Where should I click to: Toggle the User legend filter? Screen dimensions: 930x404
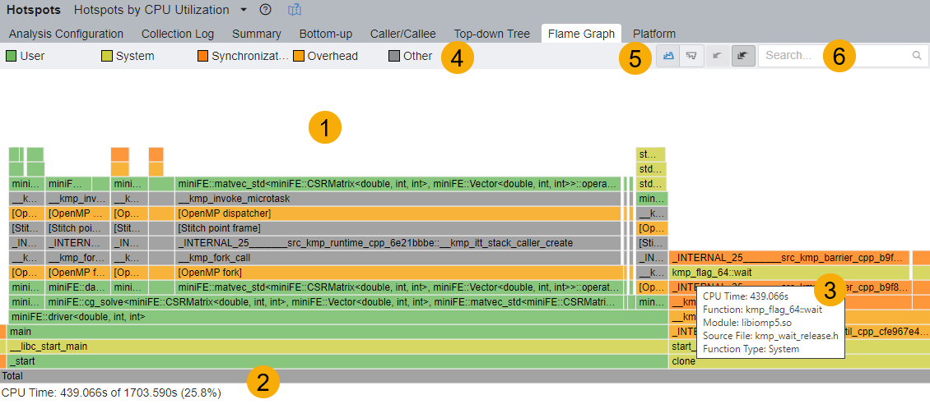(x=26, y=56)
